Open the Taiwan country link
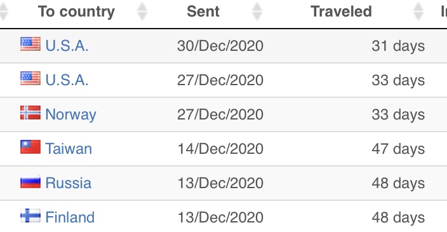Image resolution: width=447 pixels, height=232 pixels. [69, 149]
